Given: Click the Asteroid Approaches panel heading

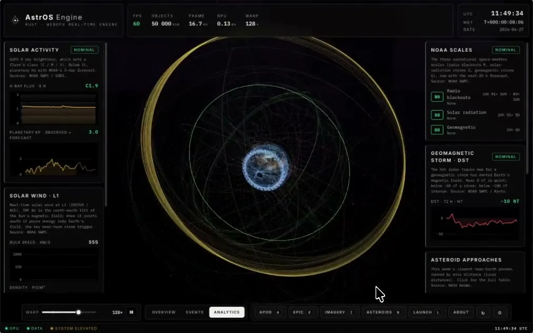Looking at the screenshot, I should 466,260.
